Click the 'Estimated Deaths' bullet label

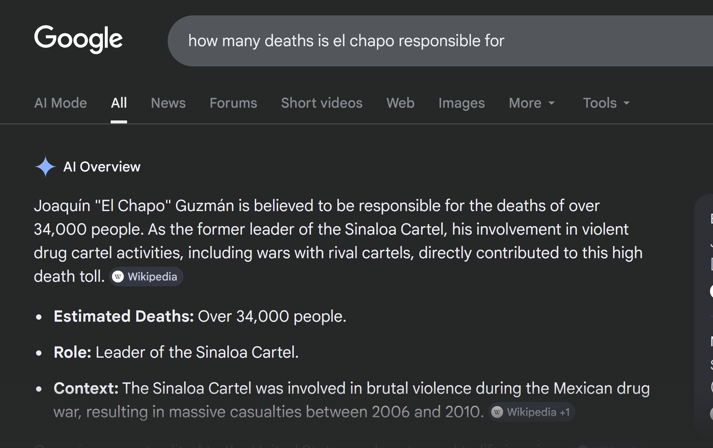[x=124, y=316]
